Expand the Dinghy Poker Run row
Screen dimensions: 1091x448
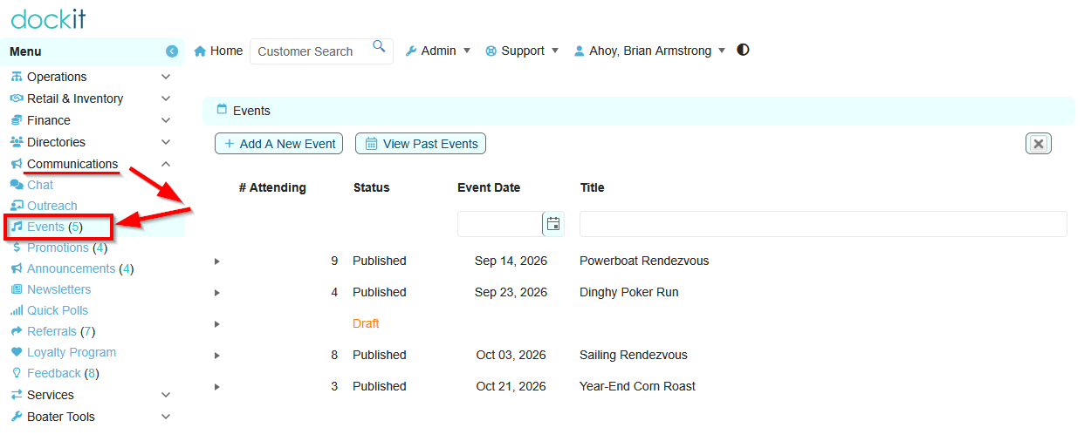coord(217,293)
